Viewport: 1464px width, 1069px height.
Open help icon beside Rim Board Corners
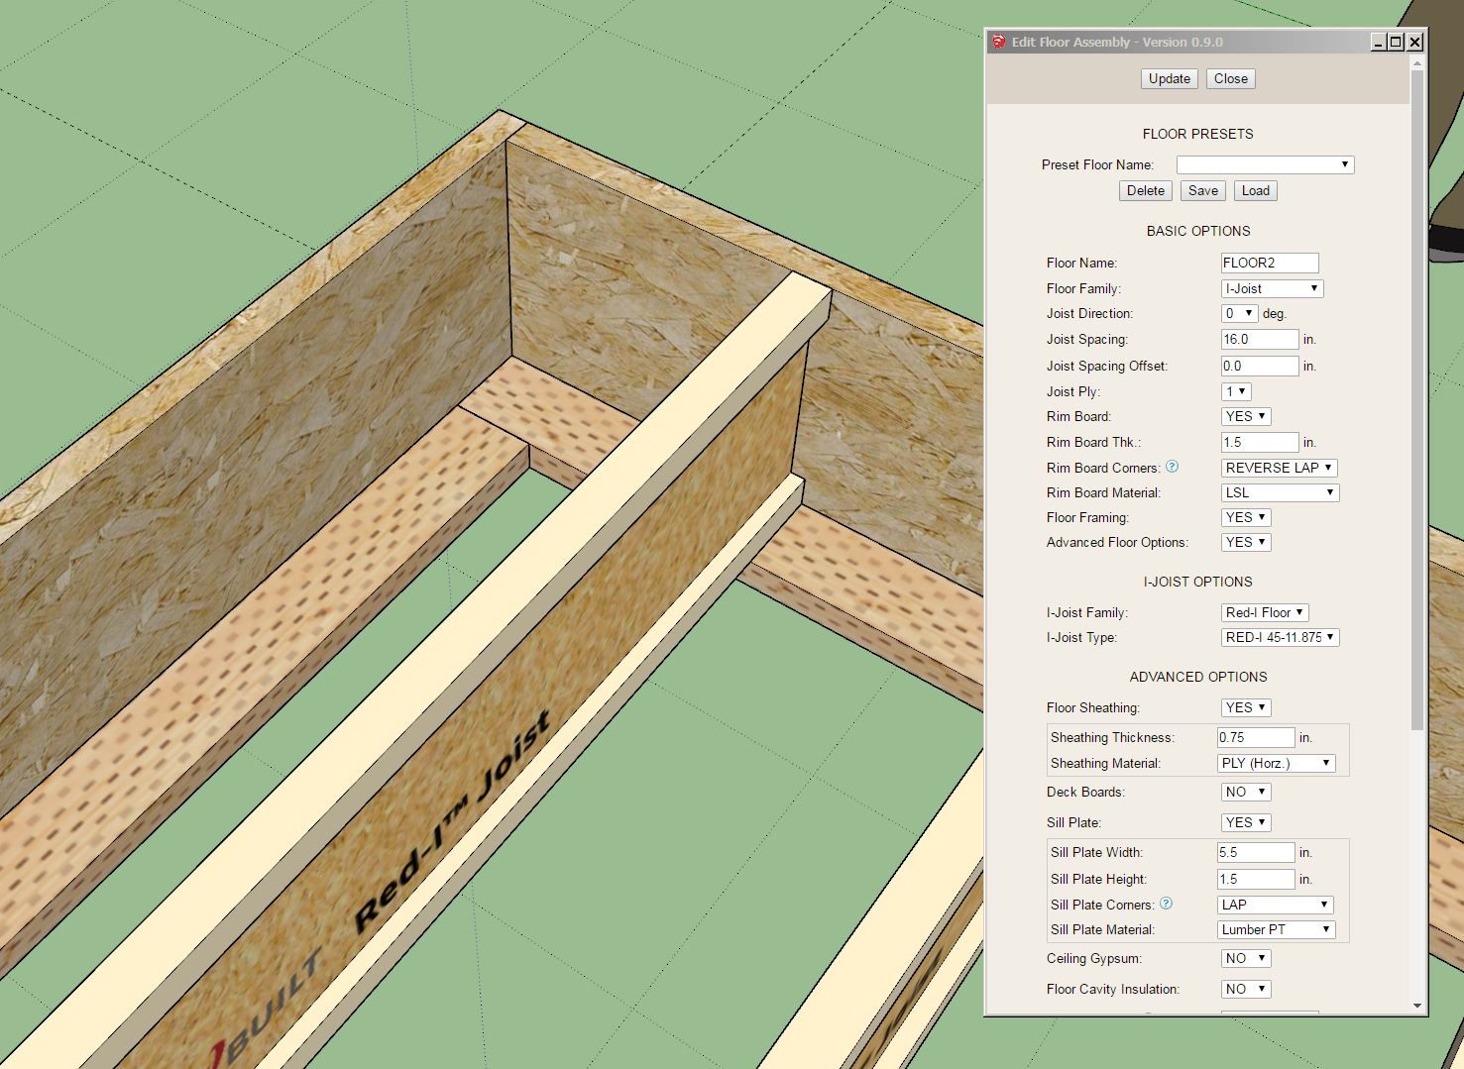[x=1172, y=467]
